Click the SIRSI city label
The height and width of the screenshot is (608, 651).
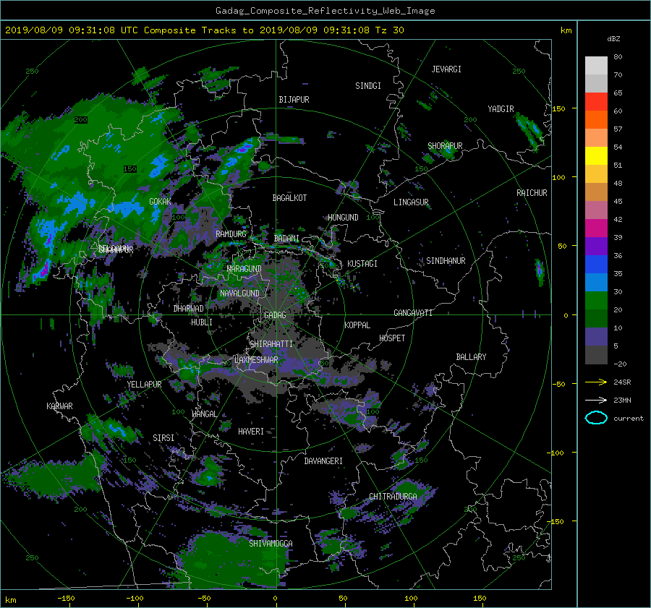(x=163, y=438)
